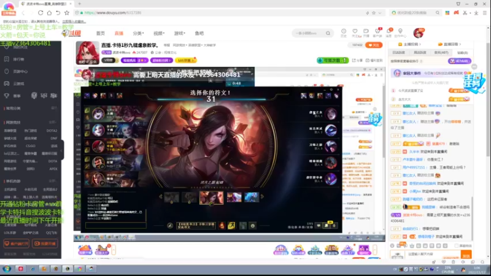
Task: Click the left arrow of the skin carousel
Action: click(161, 197)
